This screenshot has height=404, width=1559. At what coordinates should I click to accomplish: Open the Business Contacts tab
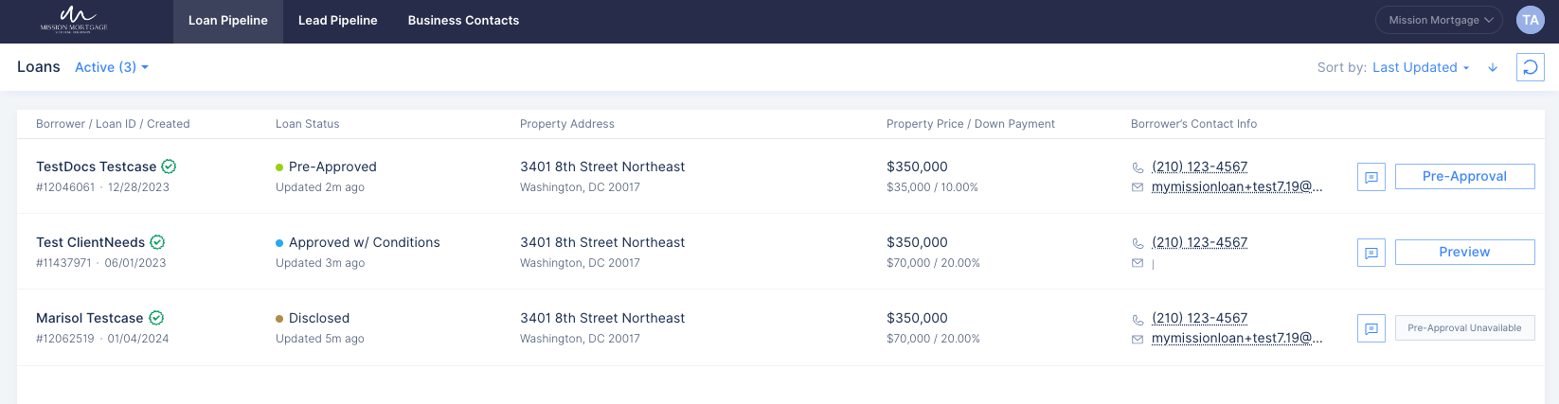pos(463,21)
